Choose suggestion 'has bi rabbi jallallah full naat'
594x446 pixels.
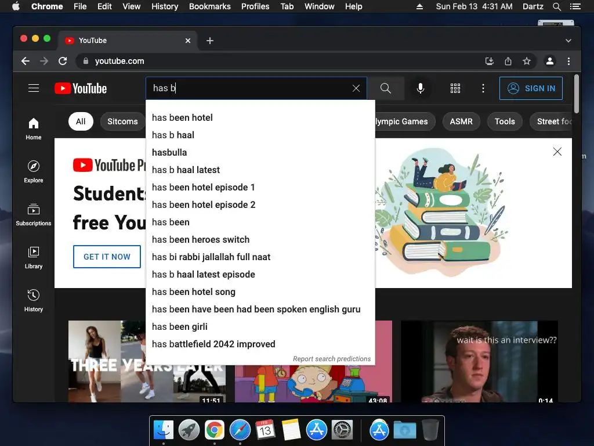260,257
